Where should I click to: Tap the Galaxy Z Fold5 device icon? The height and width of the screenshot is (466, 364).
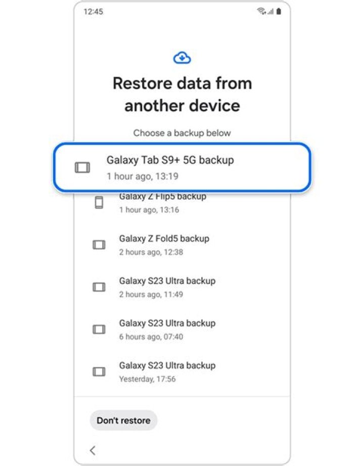(99, 245)
